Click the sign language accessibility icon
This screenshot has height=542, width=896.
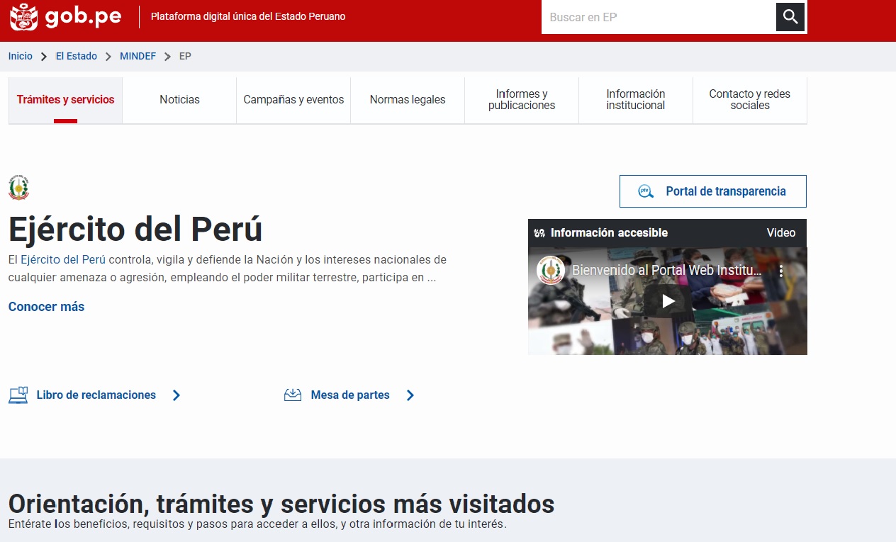[x=539, y=232]
